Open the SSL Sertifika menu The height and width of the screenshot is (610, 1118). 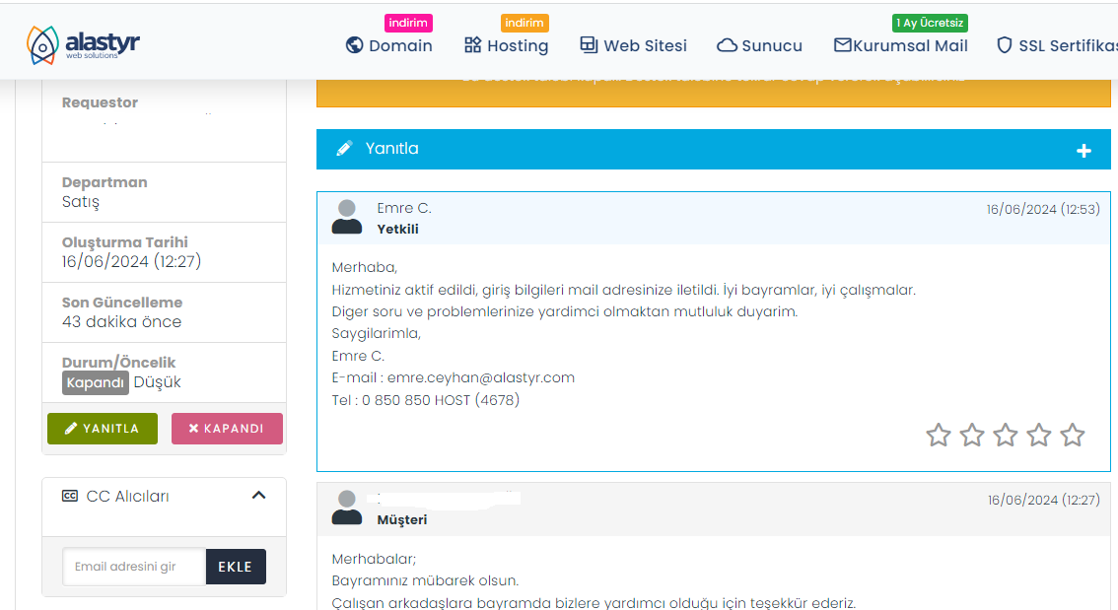point(1057,45)
